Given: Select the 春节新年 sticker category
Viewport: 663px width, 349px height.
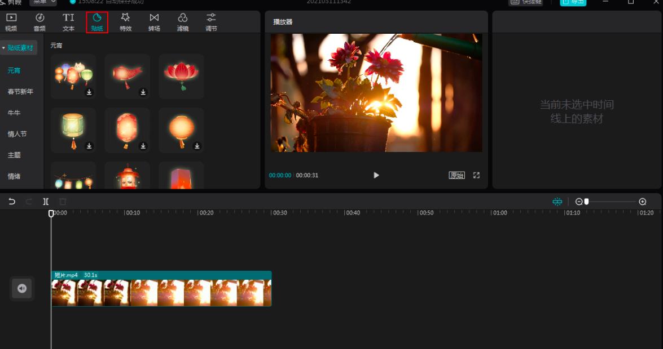Looking at the screenshot, I should 20,92.
